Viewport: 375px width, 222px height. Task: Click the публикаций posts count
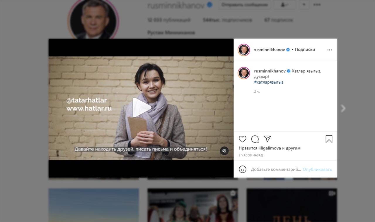169,20
